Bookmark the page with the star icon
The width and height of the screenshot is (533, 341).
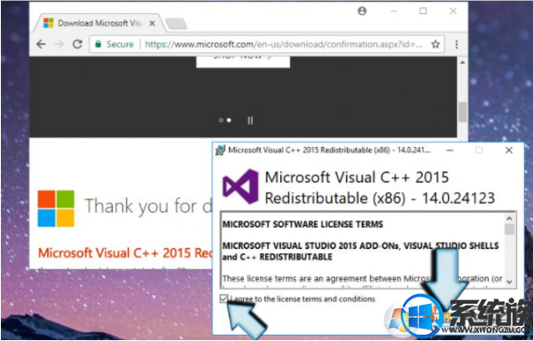point(435,44)
